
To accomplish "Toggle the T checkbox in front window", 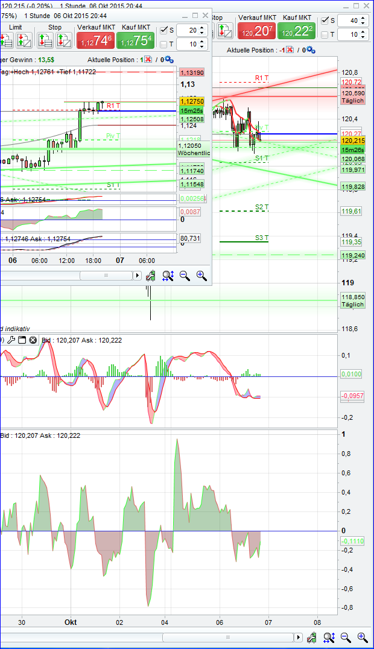I will pyautogui.click(x=163, y=44).
